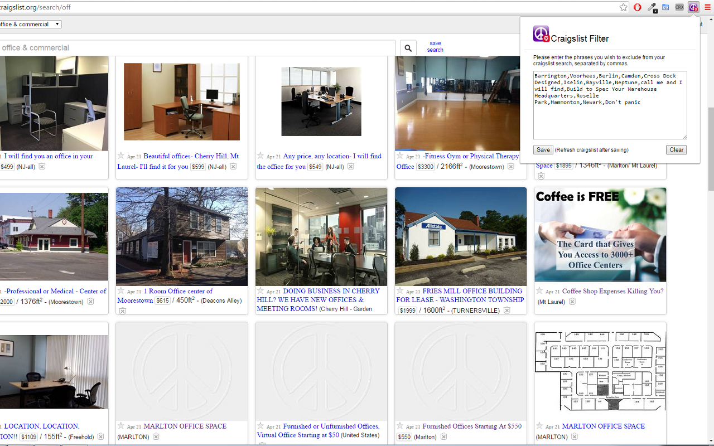Favorite the Furnished or Unfurnished Offices posting
The width and height of the screenshot is (714, 446).
[260, 425]
